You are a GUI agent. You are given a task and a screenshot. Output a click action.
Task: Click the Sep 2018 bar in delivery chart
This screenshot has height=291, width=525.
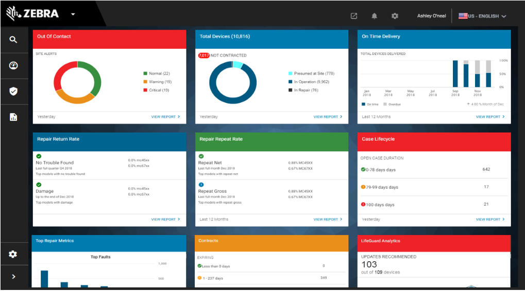point(455,74)
